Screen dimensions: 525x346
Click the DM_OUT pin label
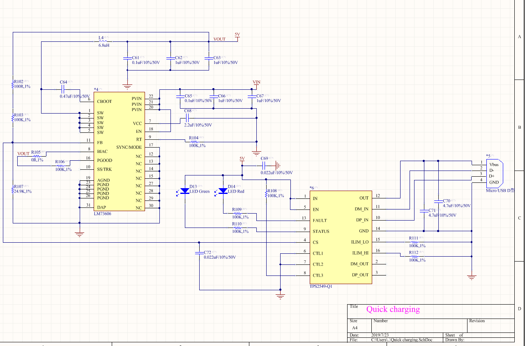click(x=359, y=264)
